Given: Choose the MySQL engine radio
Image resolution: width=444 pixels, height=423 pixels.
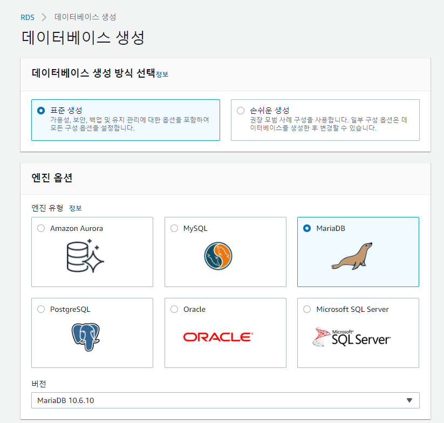Looking at the screenshot, I should tap(174, 228).
